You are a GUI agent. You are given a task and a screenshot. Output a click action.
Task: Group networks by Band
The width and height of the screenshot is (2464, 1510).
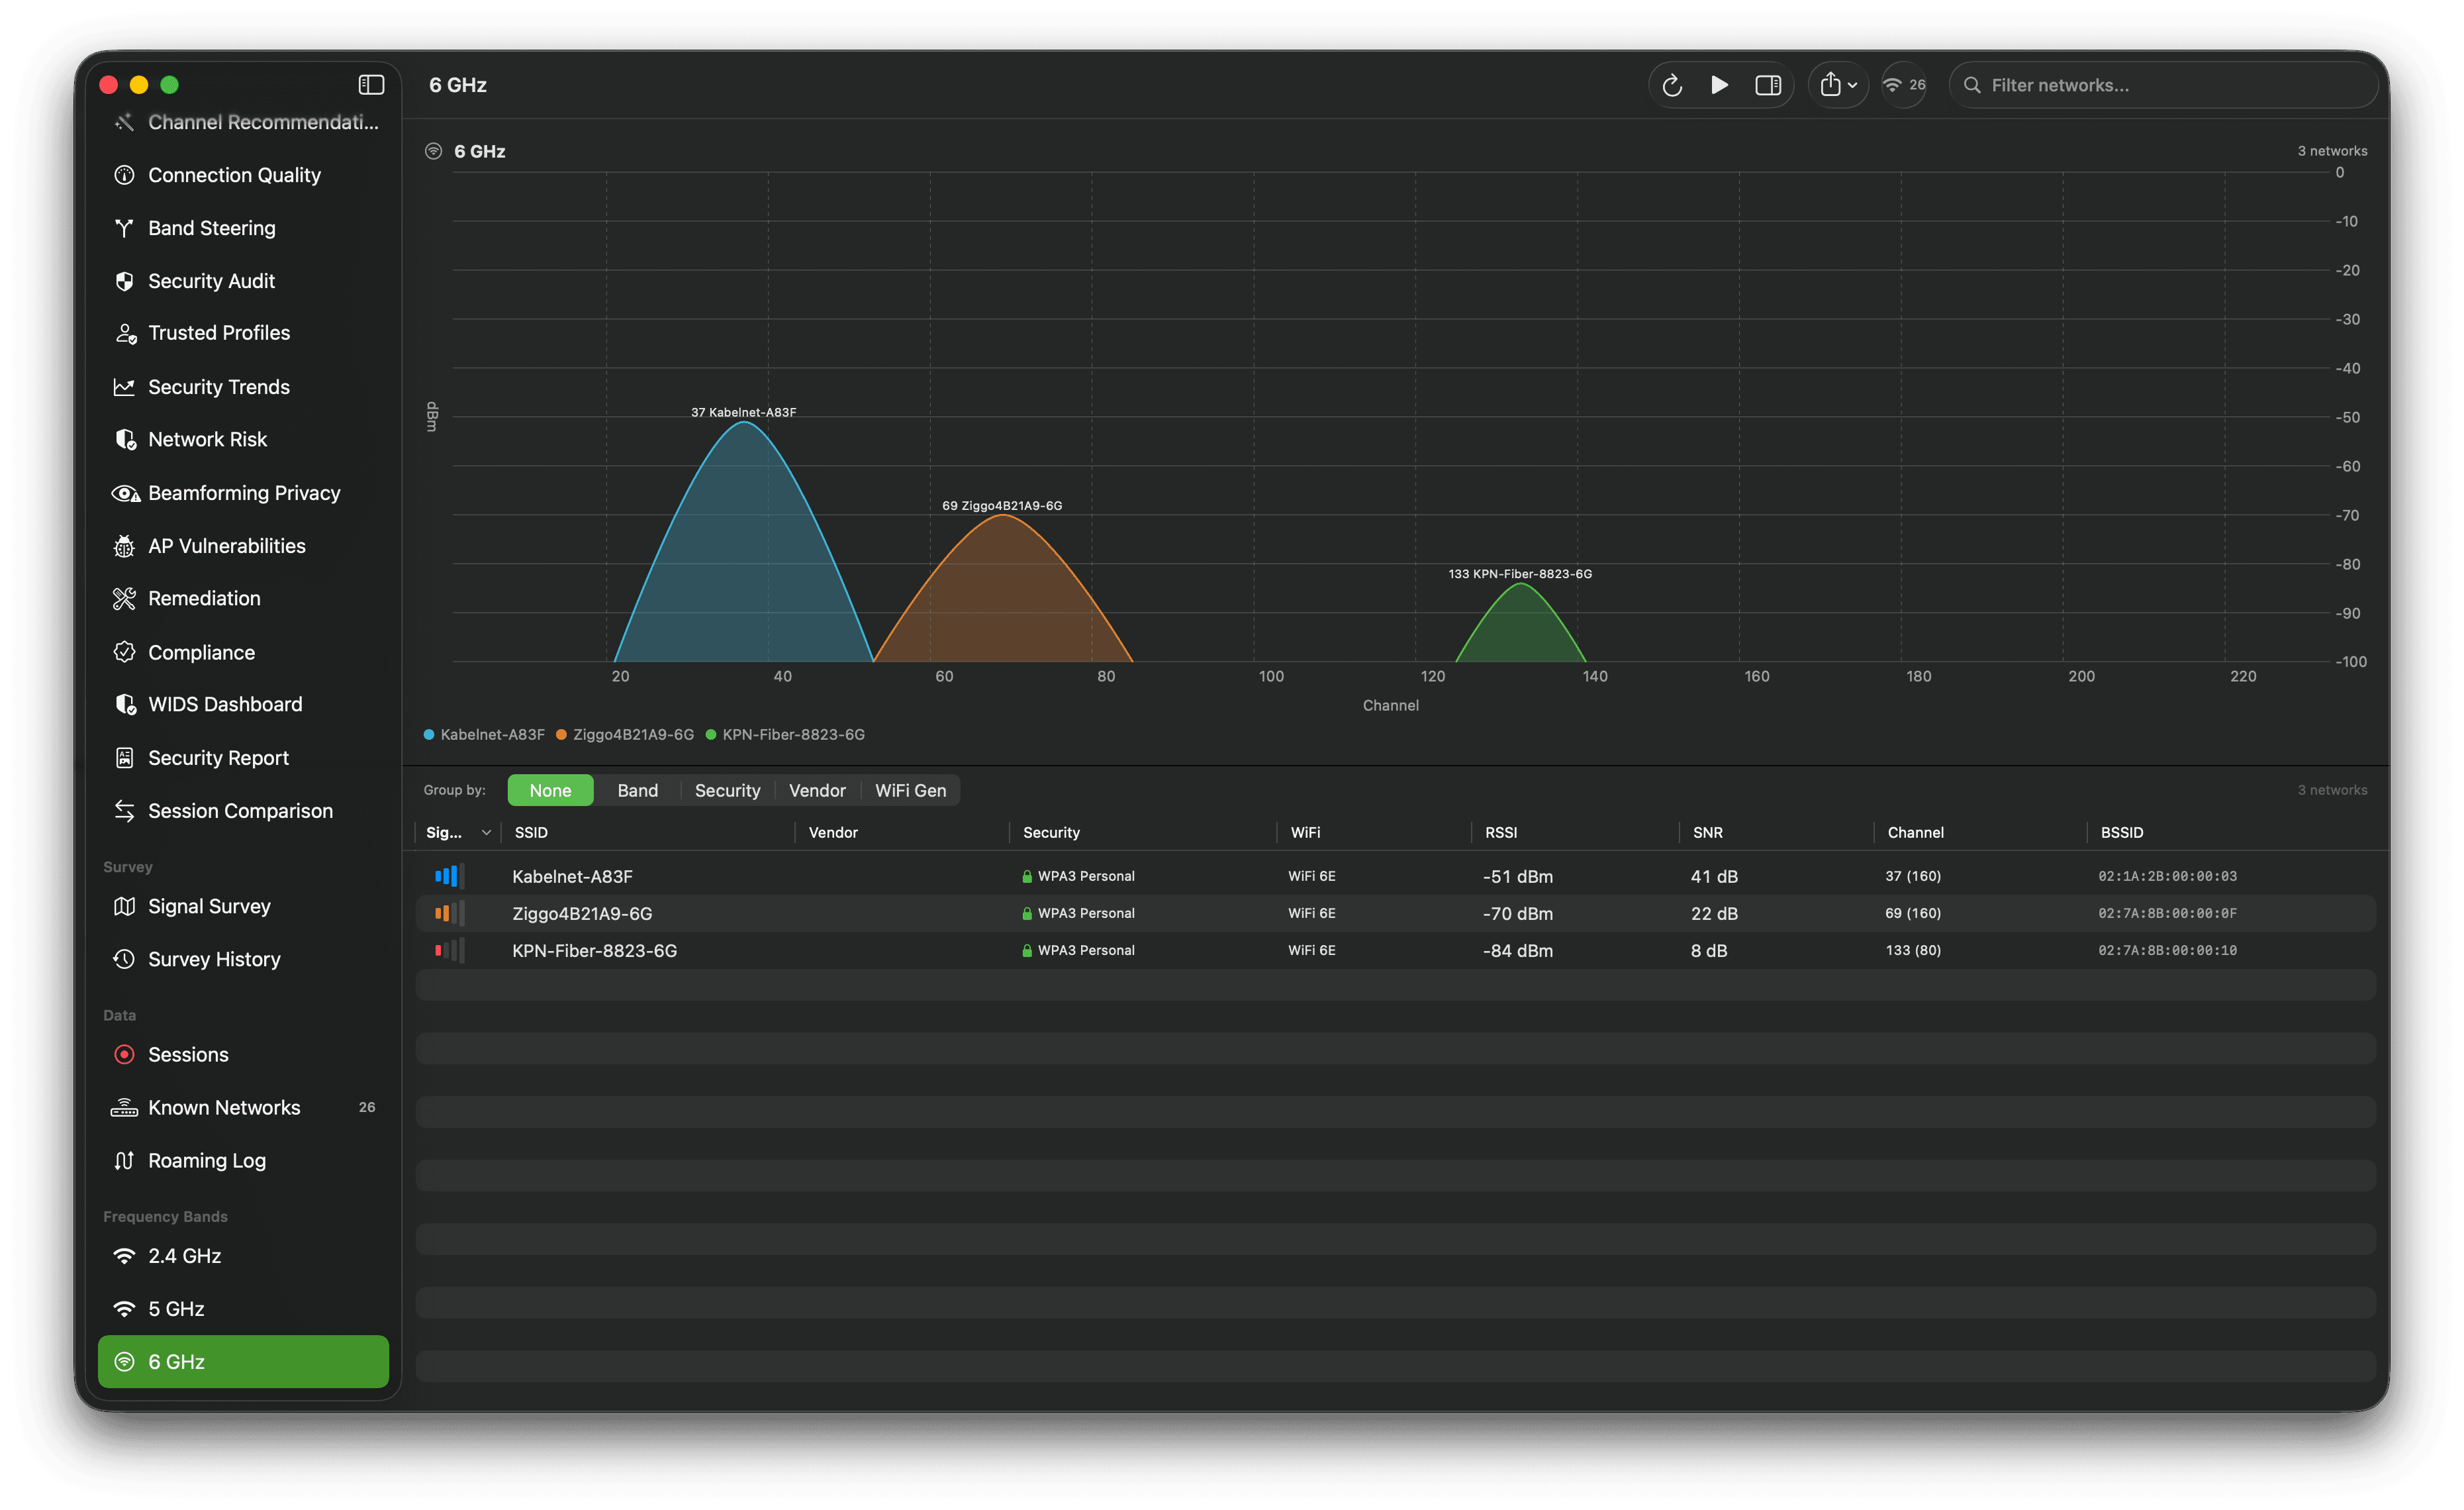coord(638,791)
